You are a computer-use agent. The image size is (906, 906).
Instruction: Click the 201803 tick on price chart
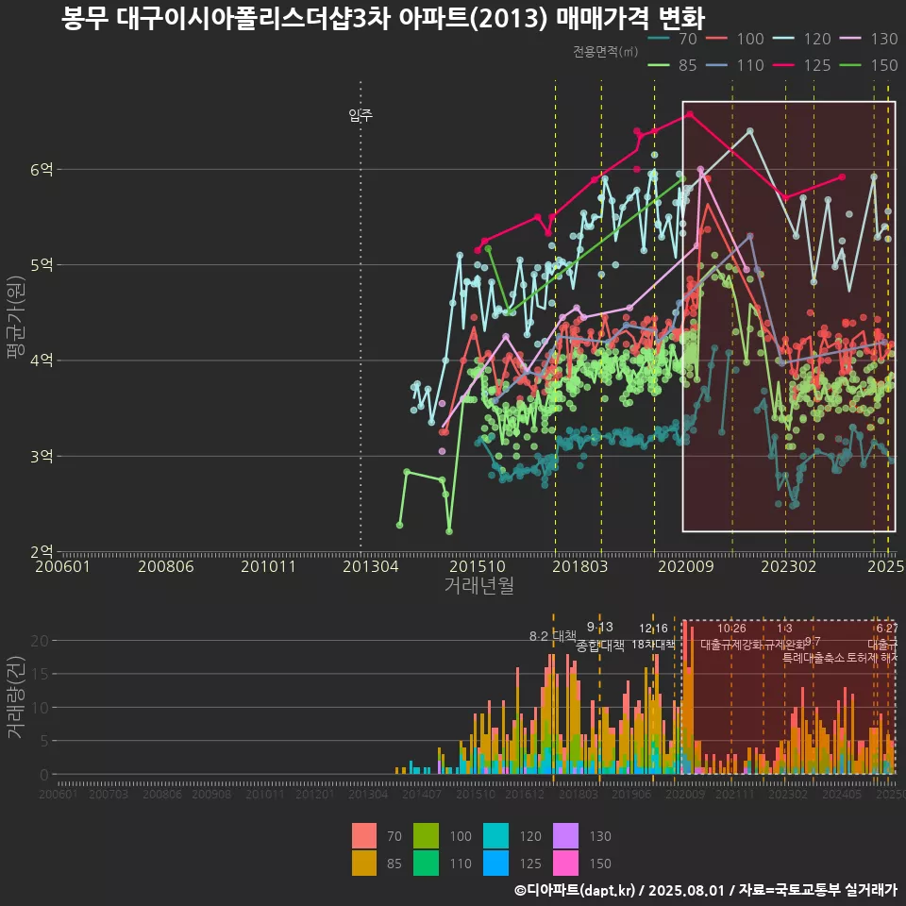[580, 566]
